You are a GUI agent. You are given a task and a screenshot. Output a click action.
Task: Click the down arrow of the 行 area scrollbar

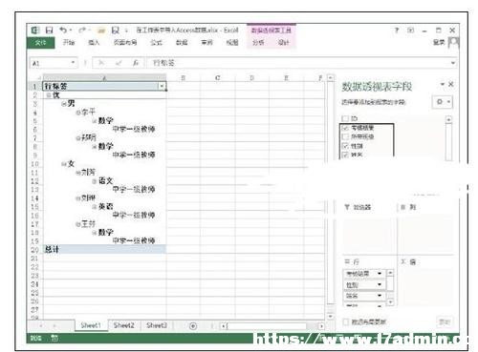point(390,301)
